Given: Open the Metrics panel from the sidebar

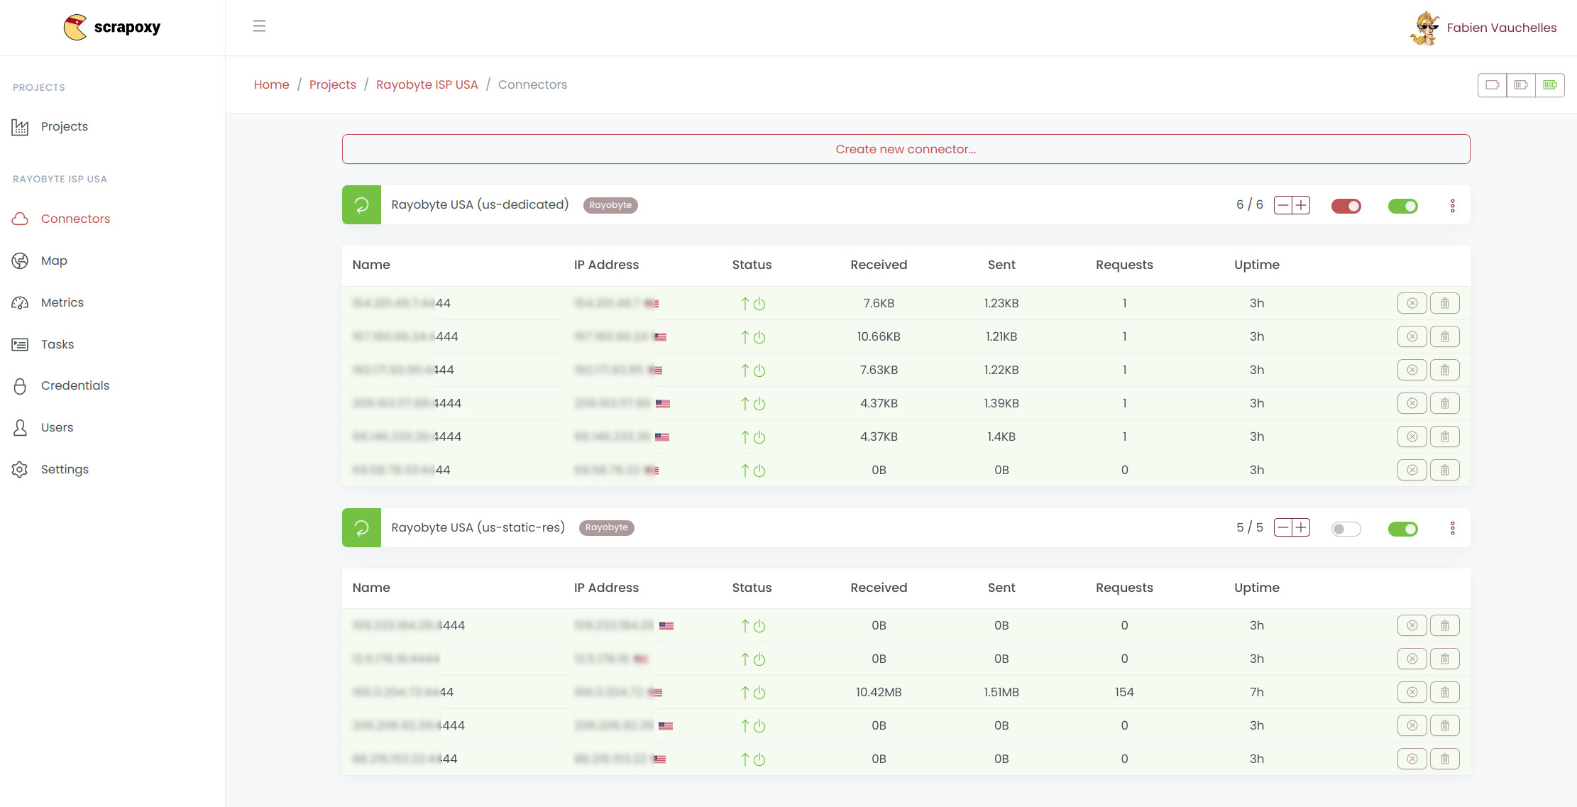Looking at the screenshot, I should click(62, 302).
